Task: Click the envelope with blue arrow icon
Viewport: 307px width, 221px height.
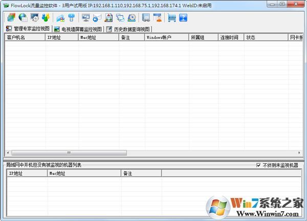Action: pyautogui.click(x=97, y=17)
